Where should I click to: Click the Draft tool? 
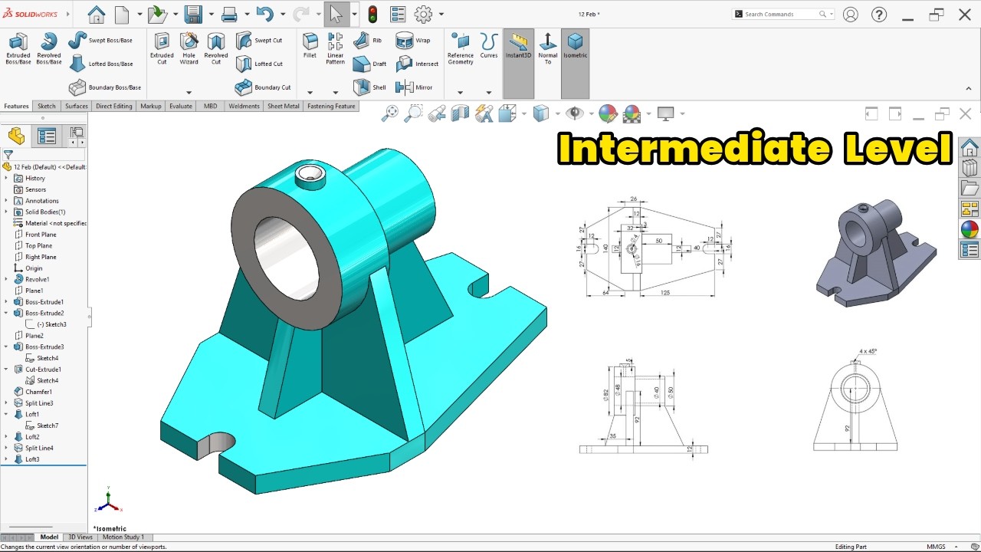pos(370,64)
